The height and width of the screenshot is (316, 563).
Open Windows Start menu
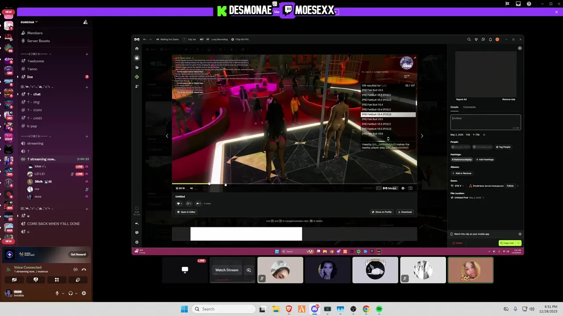point(184,309)
